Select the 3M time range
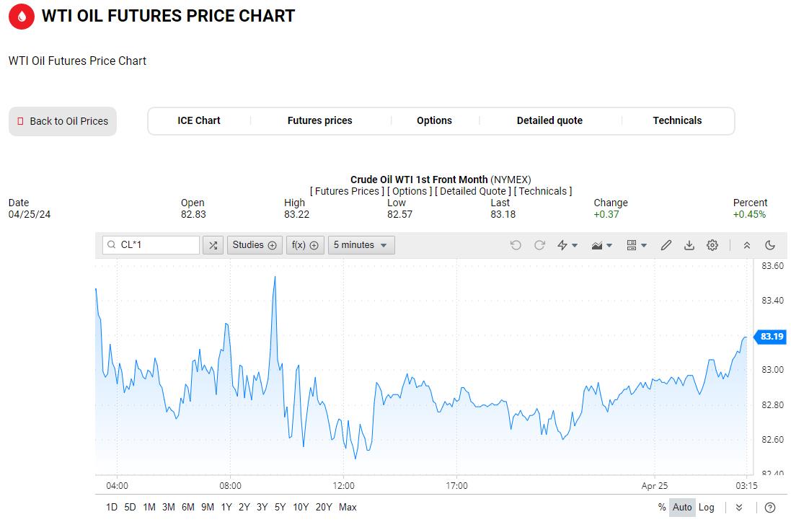 pyautogui.click(x=169, y=508)
